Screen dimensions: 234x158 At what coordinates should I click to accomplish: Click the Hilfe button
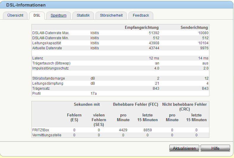tap(215, 148)
